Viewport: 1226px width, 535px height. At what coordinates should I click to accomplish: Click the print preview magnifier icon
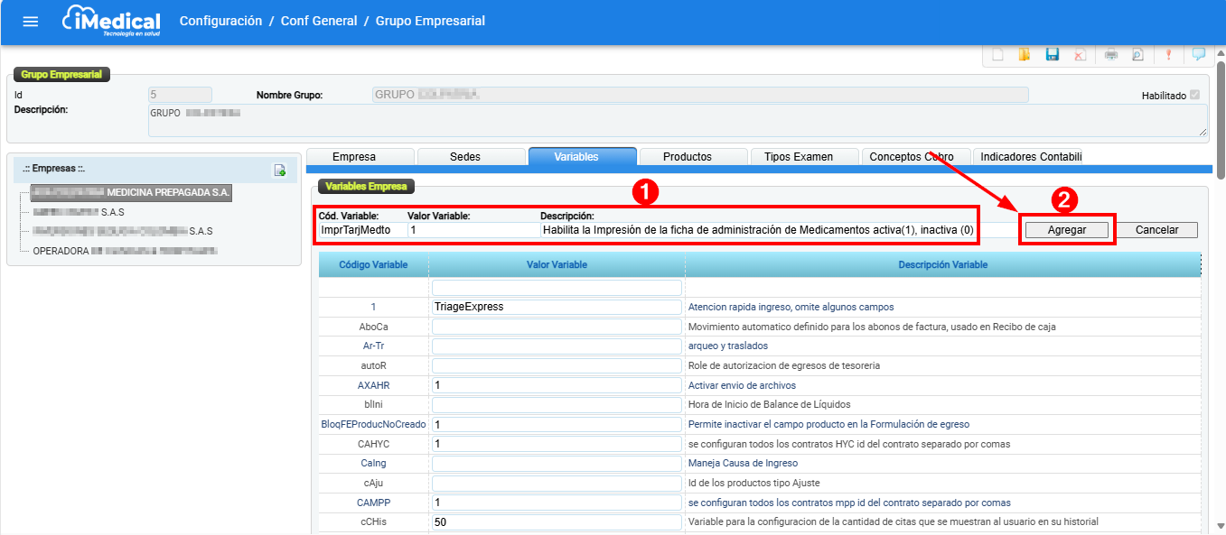1137,54
